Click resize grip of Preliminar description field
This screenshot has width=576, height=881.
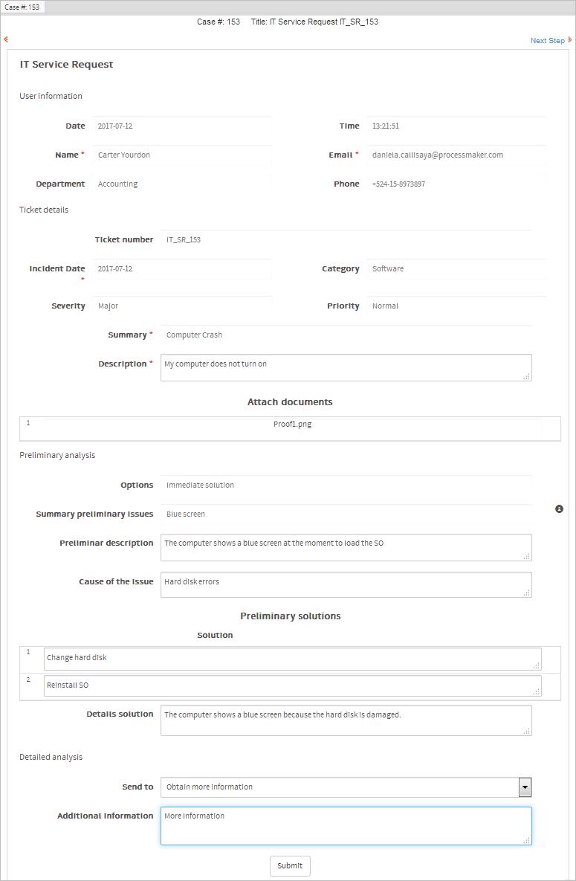click(526, 555)
